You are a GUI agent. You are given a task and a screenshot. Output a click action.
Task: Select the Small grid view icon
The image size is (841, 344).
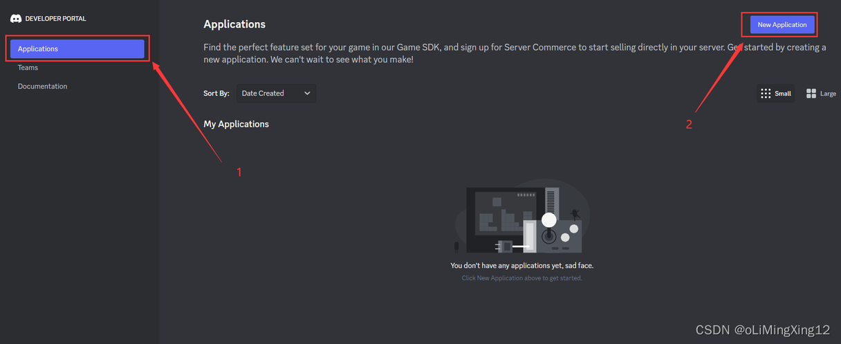pos(766,93)
